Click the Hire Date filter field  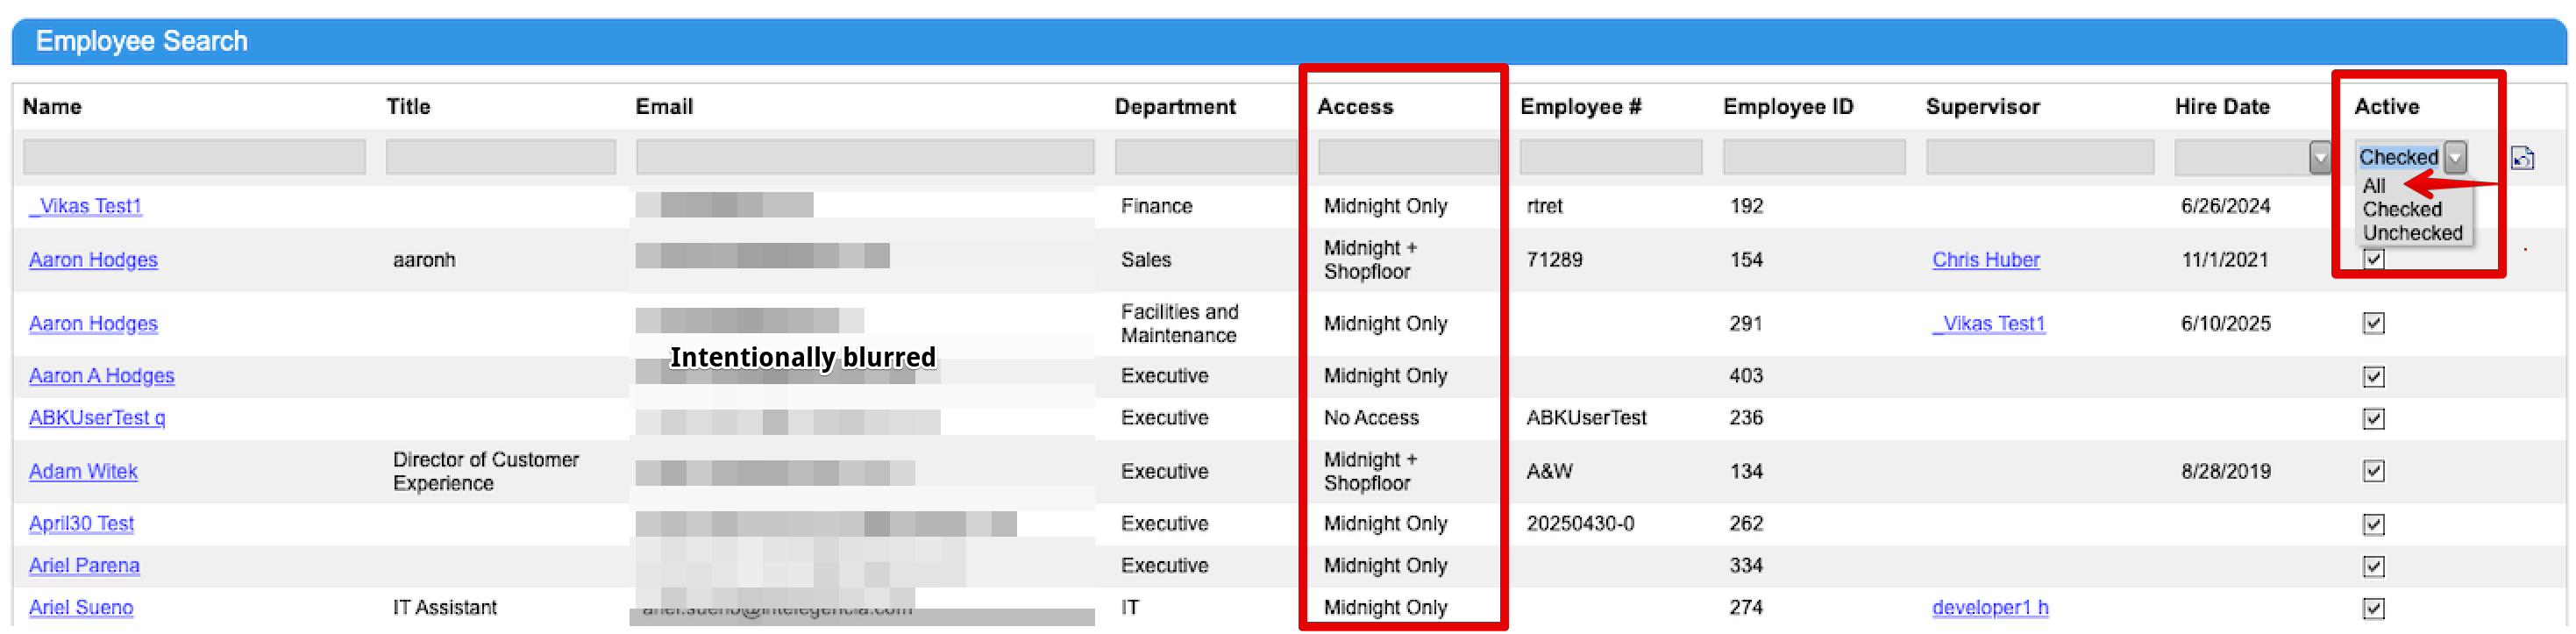(2242, 158)
